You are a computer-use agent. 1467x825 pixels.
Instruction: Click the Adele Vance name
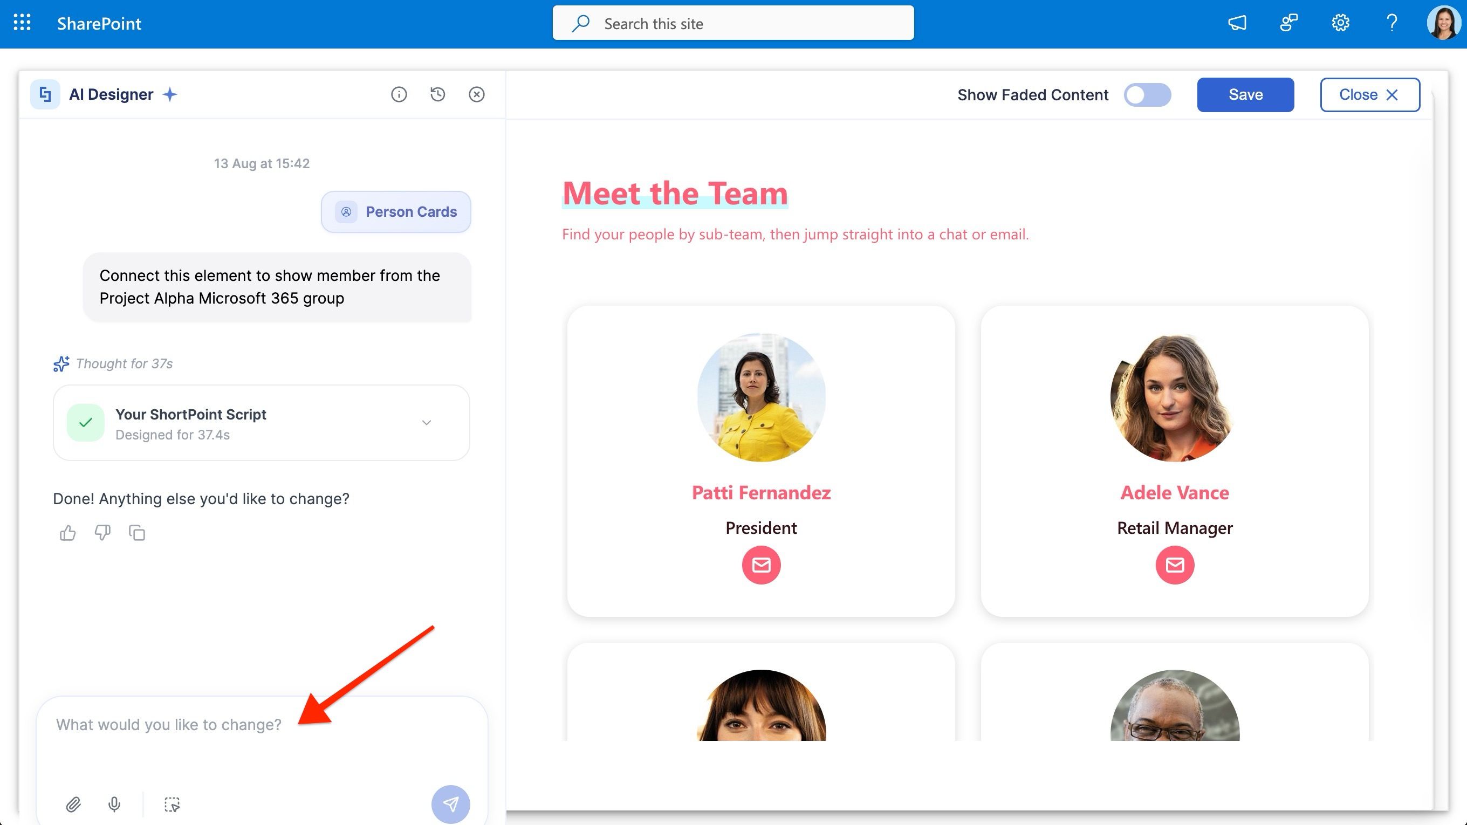tap(1175, 492)
